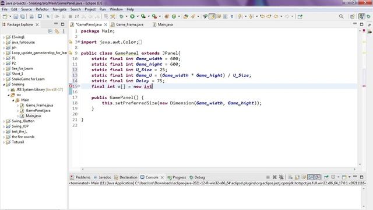The height and width of the screenshot is (210, 373).
Task: Open the Debug button dropdown arrow
Action: pos(126,16)
